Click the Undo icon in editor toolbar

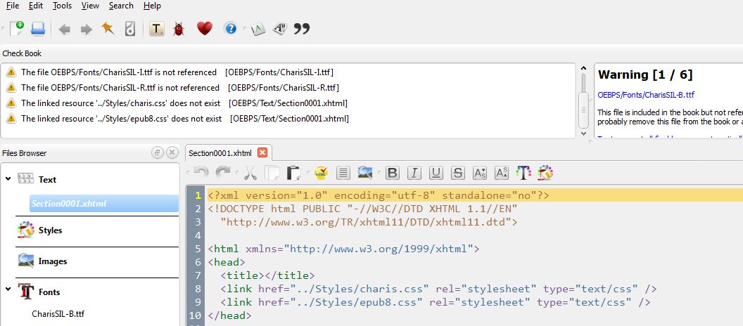[201, 173]
